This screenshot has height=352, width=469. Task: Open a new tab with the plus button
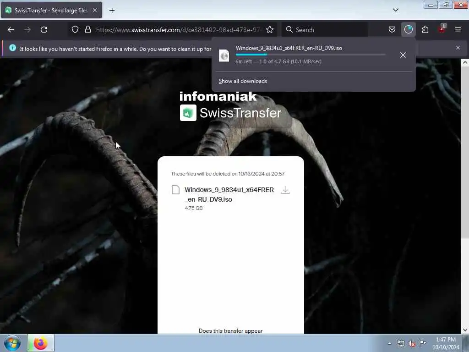[112, 11]
